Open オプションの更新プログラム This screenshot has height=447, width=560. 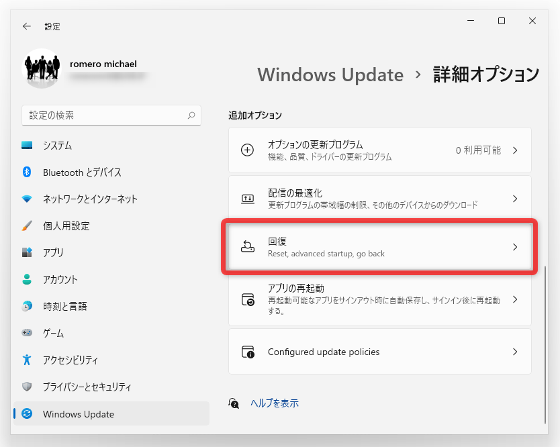(380, 150)
